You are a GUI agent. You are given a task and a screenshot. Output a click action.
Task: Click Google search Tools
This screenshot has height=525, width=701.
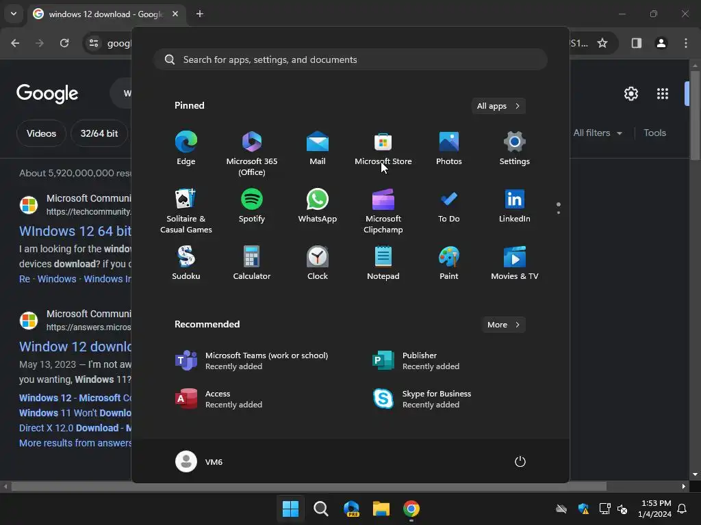coord(654,133)
